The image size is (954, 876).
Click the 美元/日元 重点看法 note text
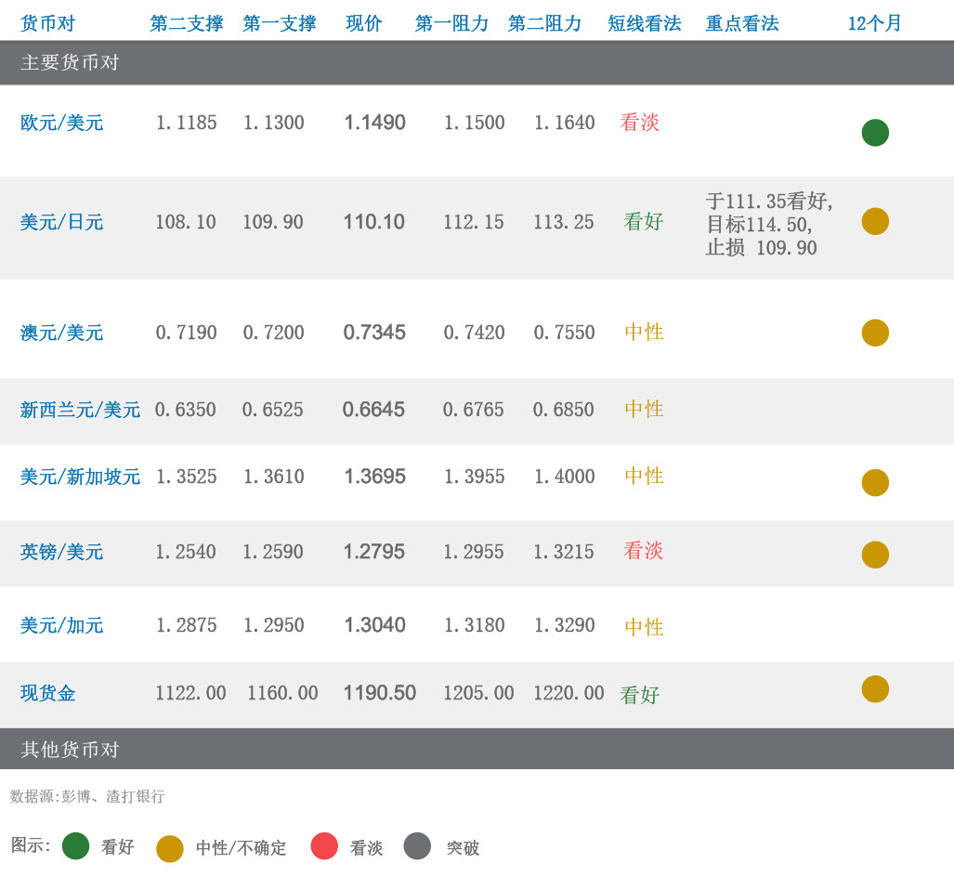[x=769, y=225]
